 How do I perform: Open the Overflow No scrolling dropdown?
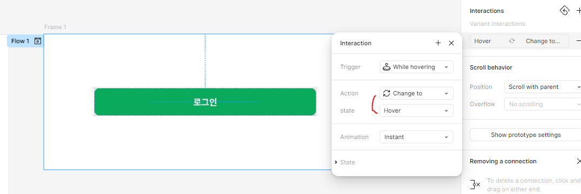[543, 104]
